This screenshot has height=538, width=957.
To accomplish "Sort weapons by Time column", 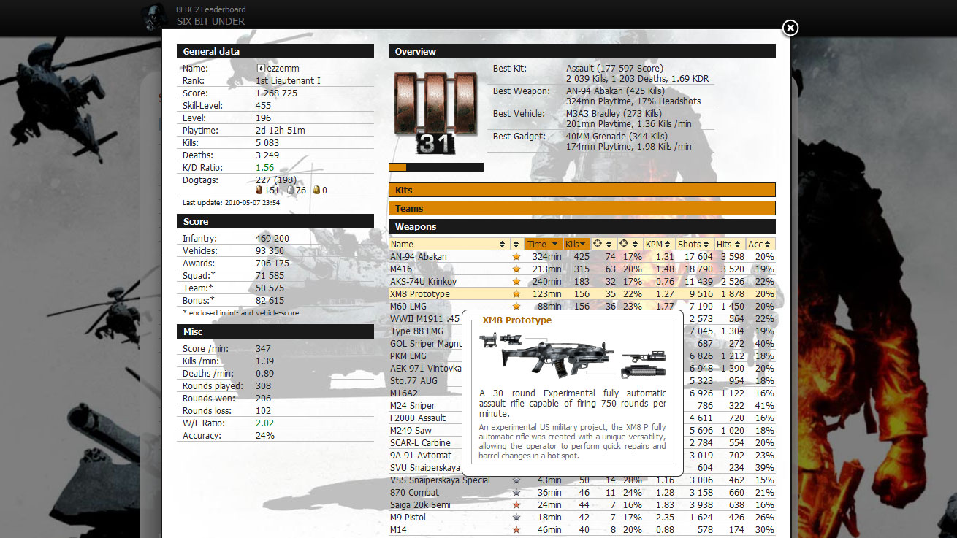I will point(542,244).
